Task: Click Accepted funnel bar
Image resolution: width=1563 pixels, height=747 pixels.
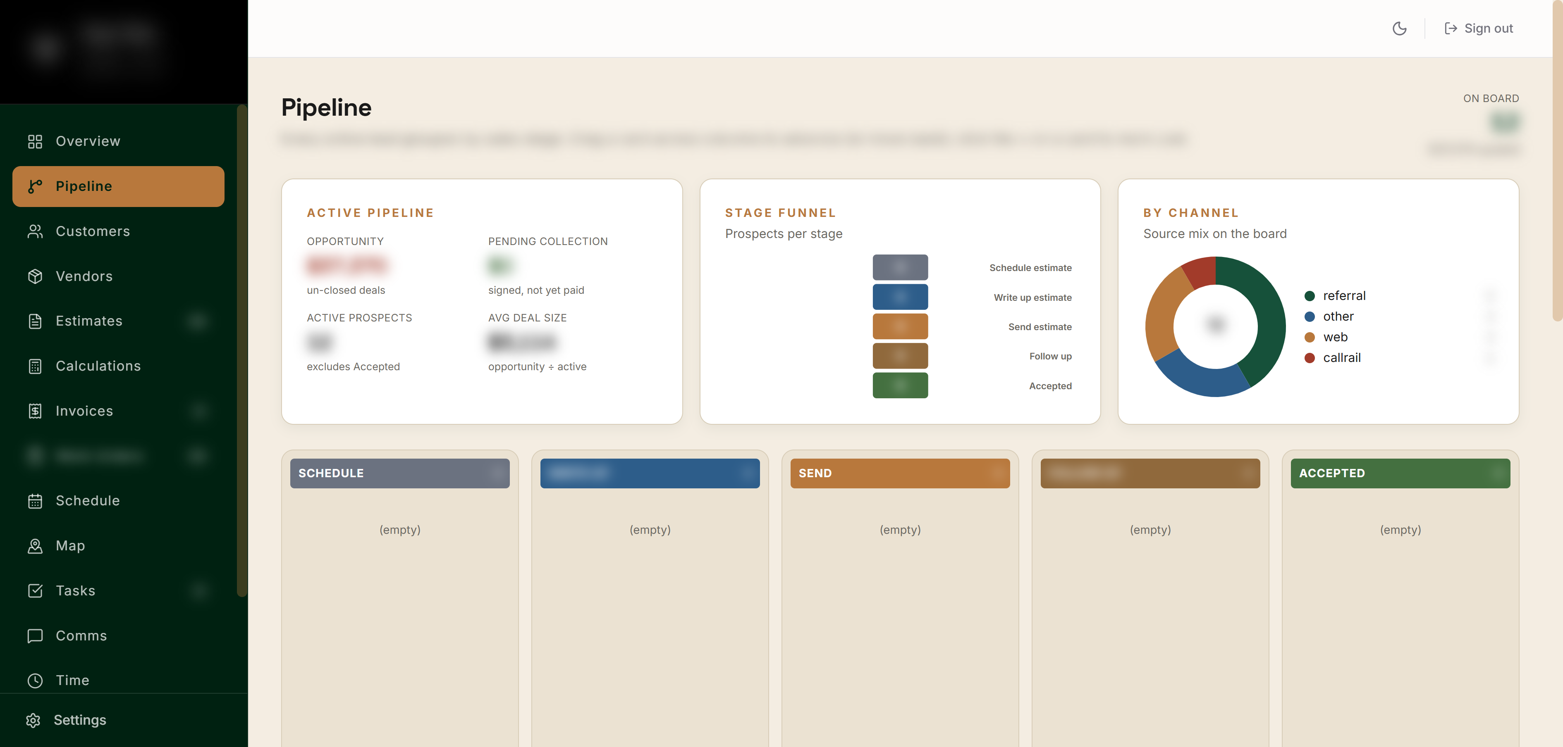Action: click(x=900, y=385)
